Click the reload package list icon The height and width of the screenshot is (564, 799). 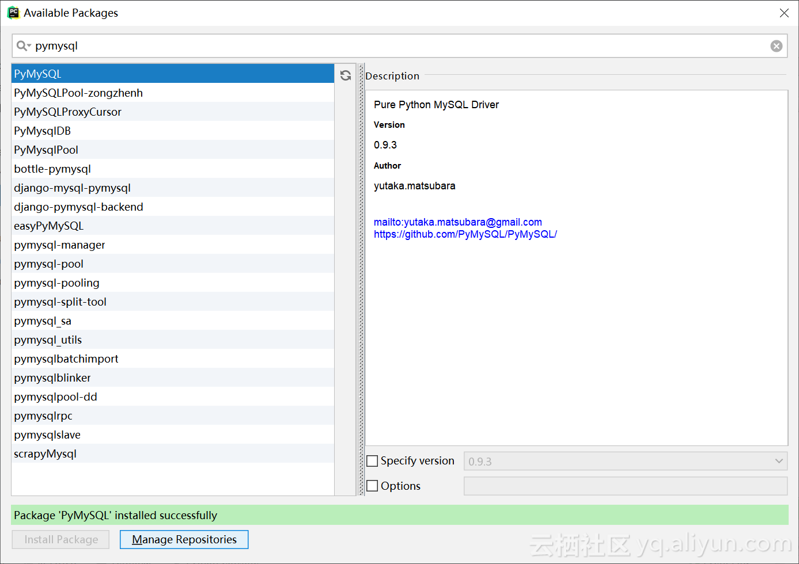pos(346,75)
